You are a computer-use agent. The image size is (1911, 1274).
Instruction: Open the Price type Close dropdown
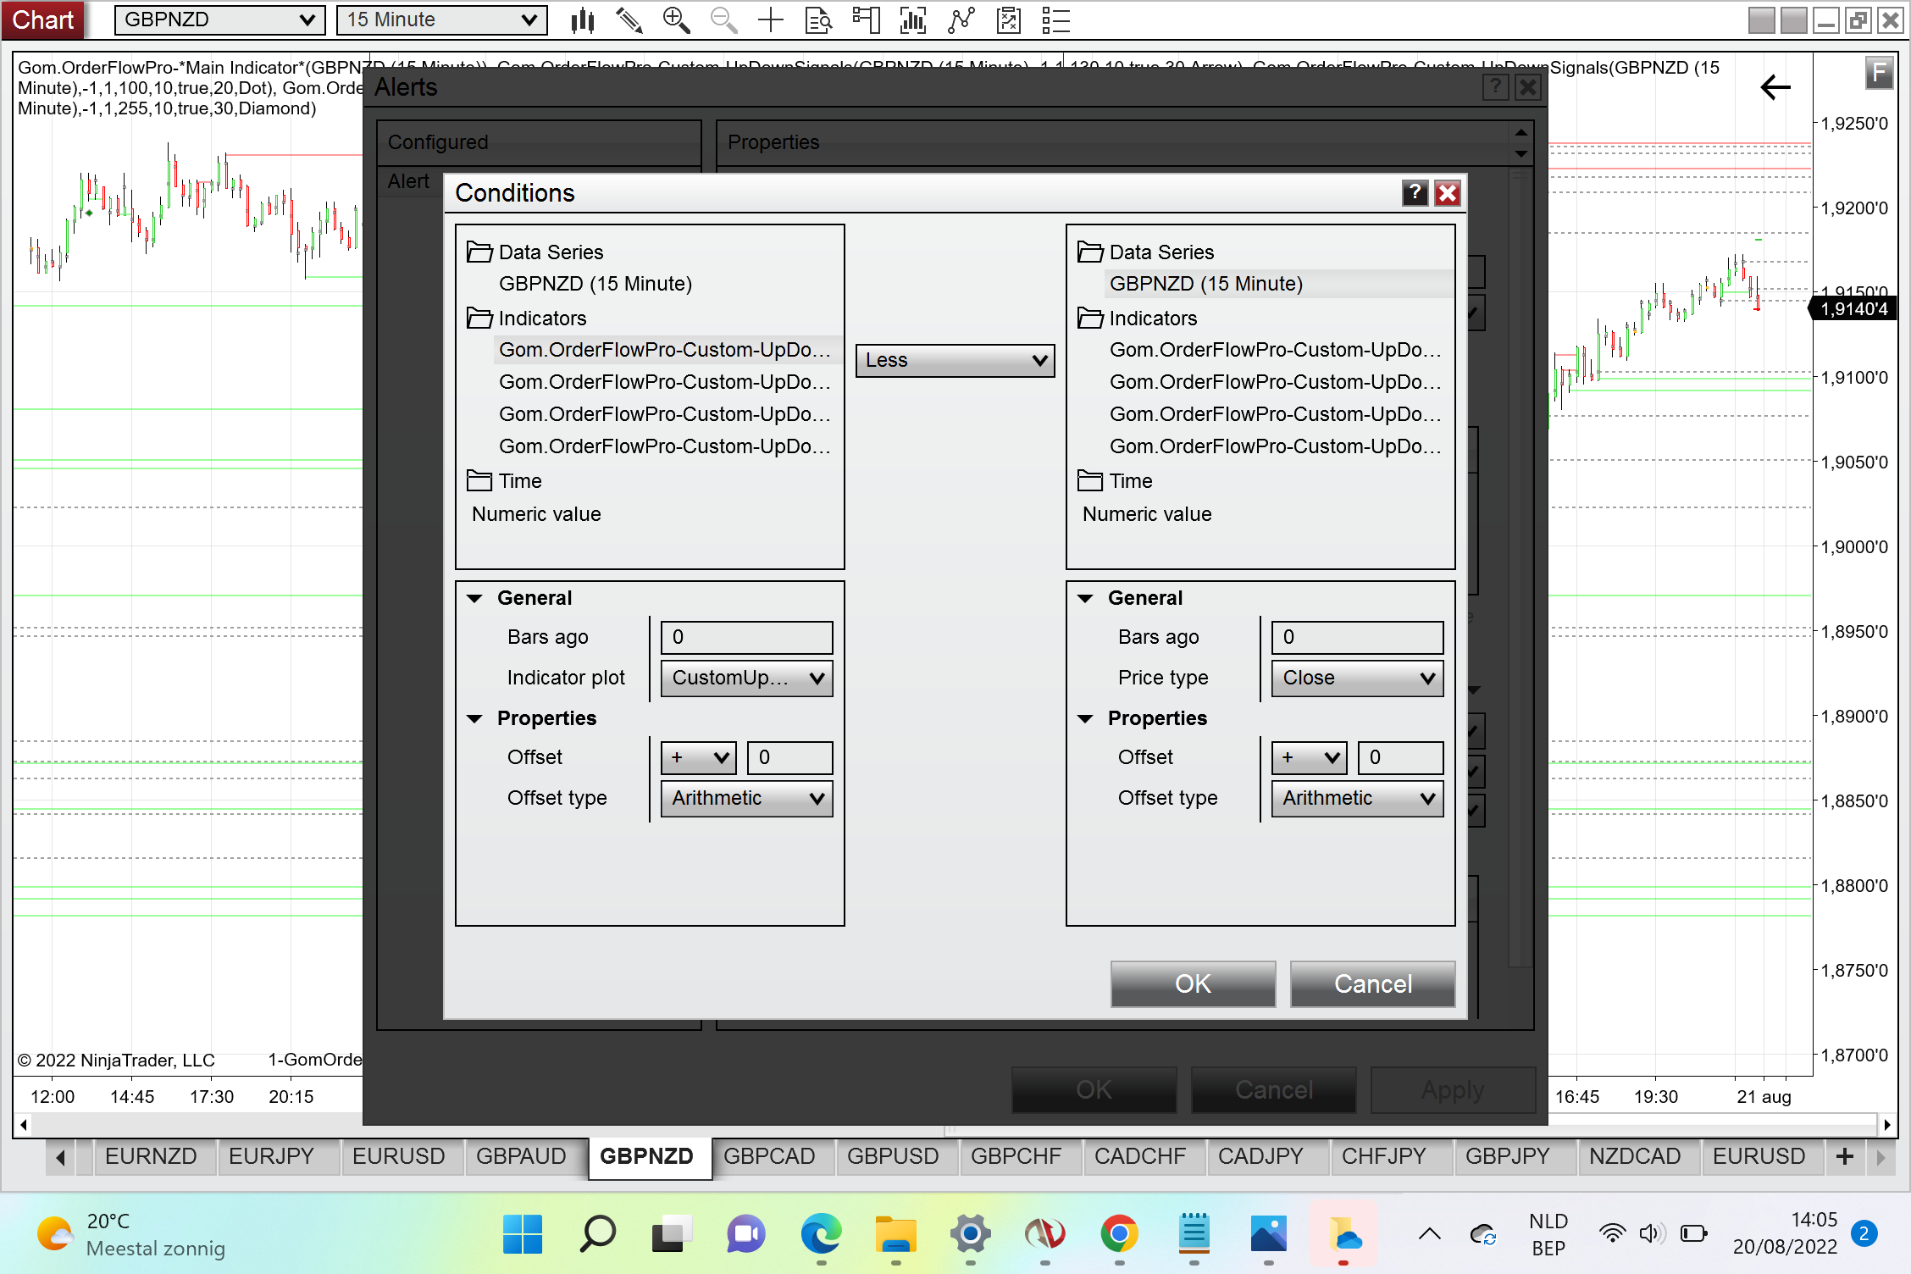pos(1357,679)
